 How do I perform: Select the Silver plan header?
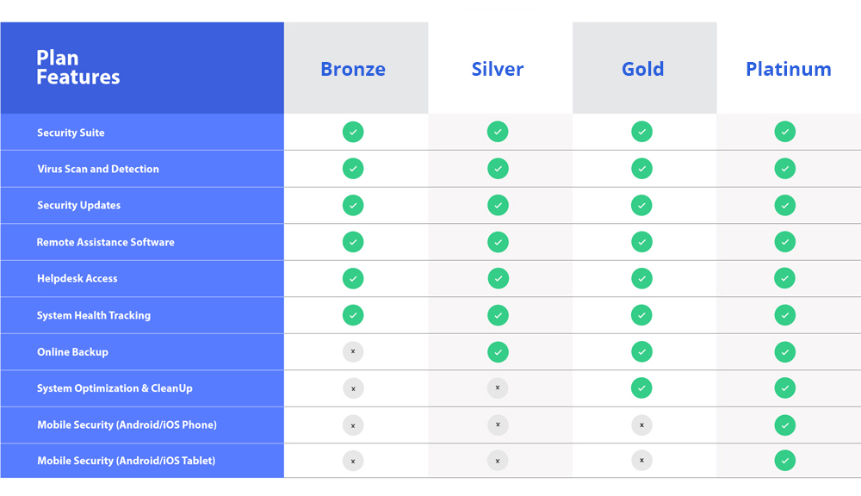498,69
